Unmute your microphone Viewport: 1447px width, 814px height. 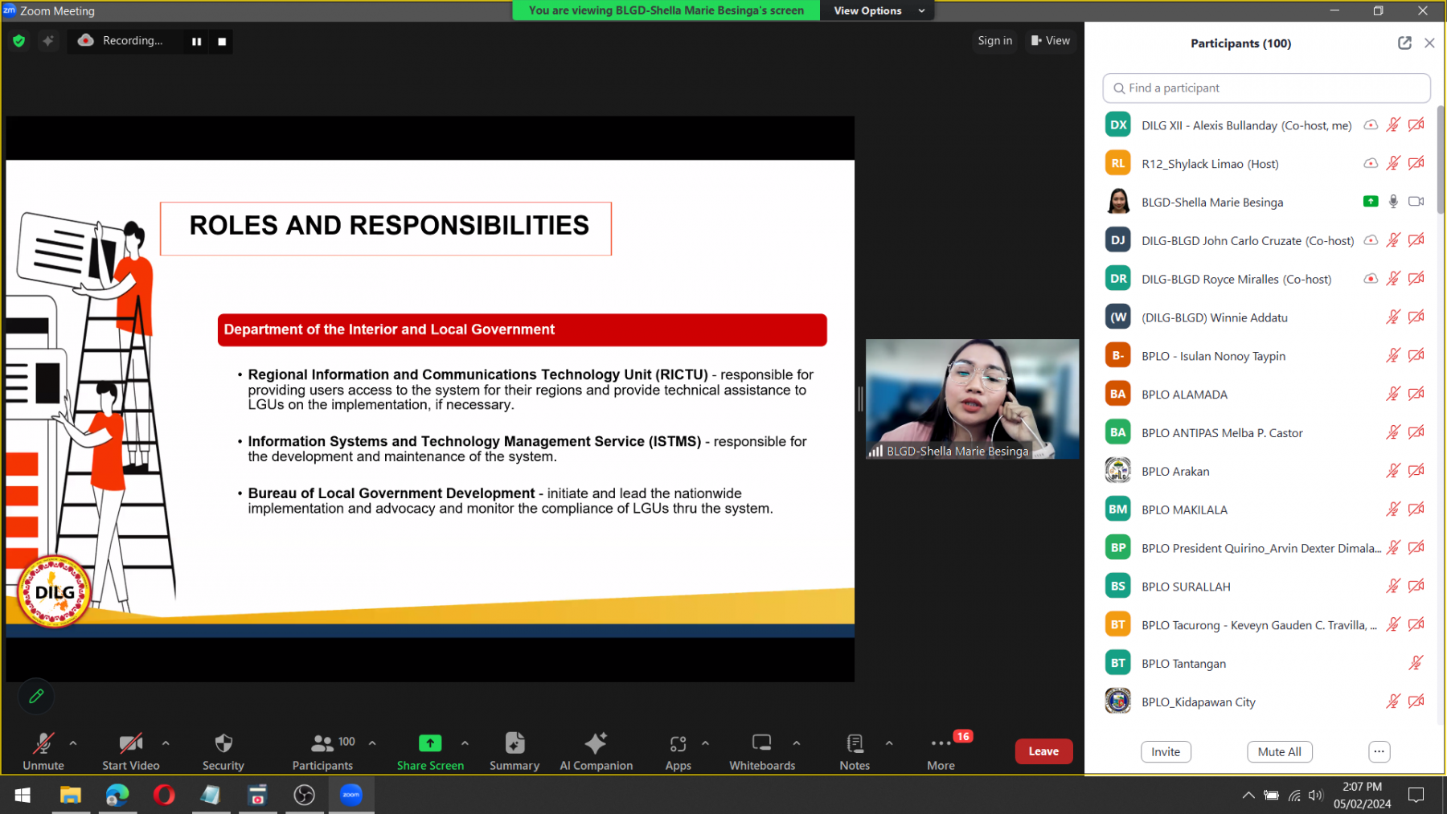click(43, 752)
